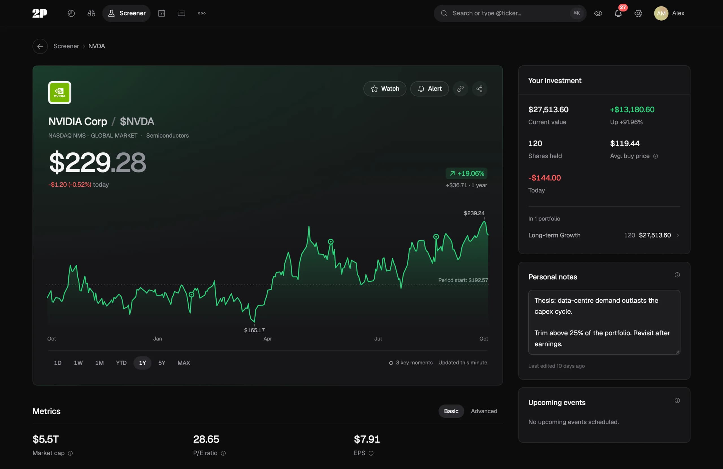Screen dimensions: 723x469
Task: Click the +19.06% yearly change badge
Action: click(466, 173)
